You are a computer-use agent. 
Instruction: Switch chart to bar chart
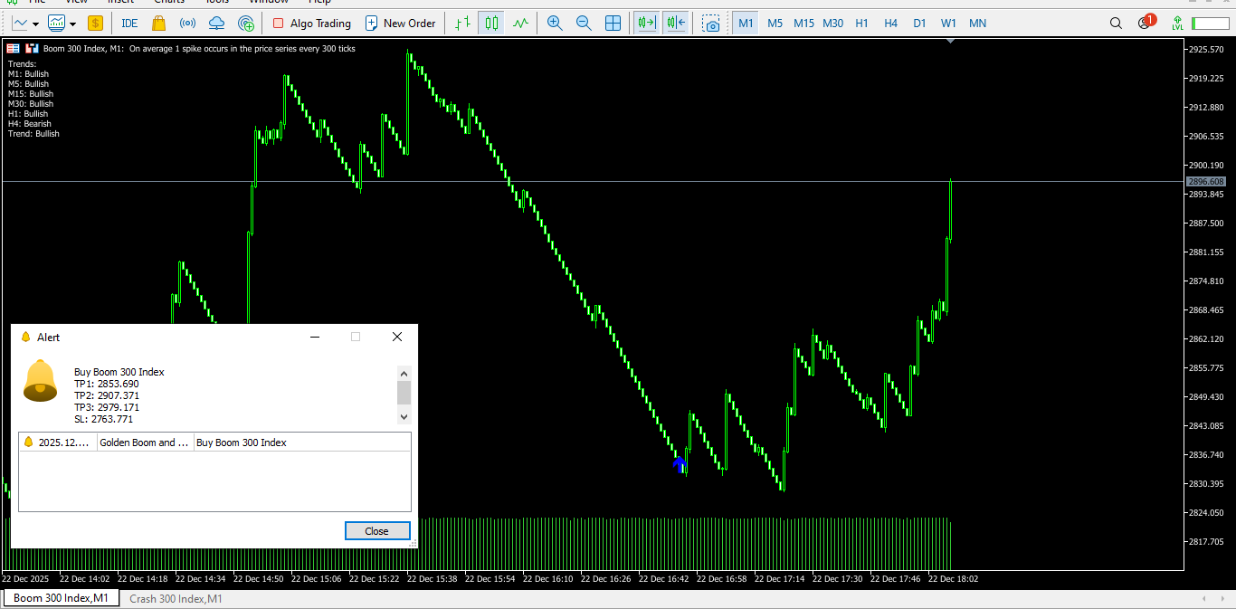coord(462,24)
